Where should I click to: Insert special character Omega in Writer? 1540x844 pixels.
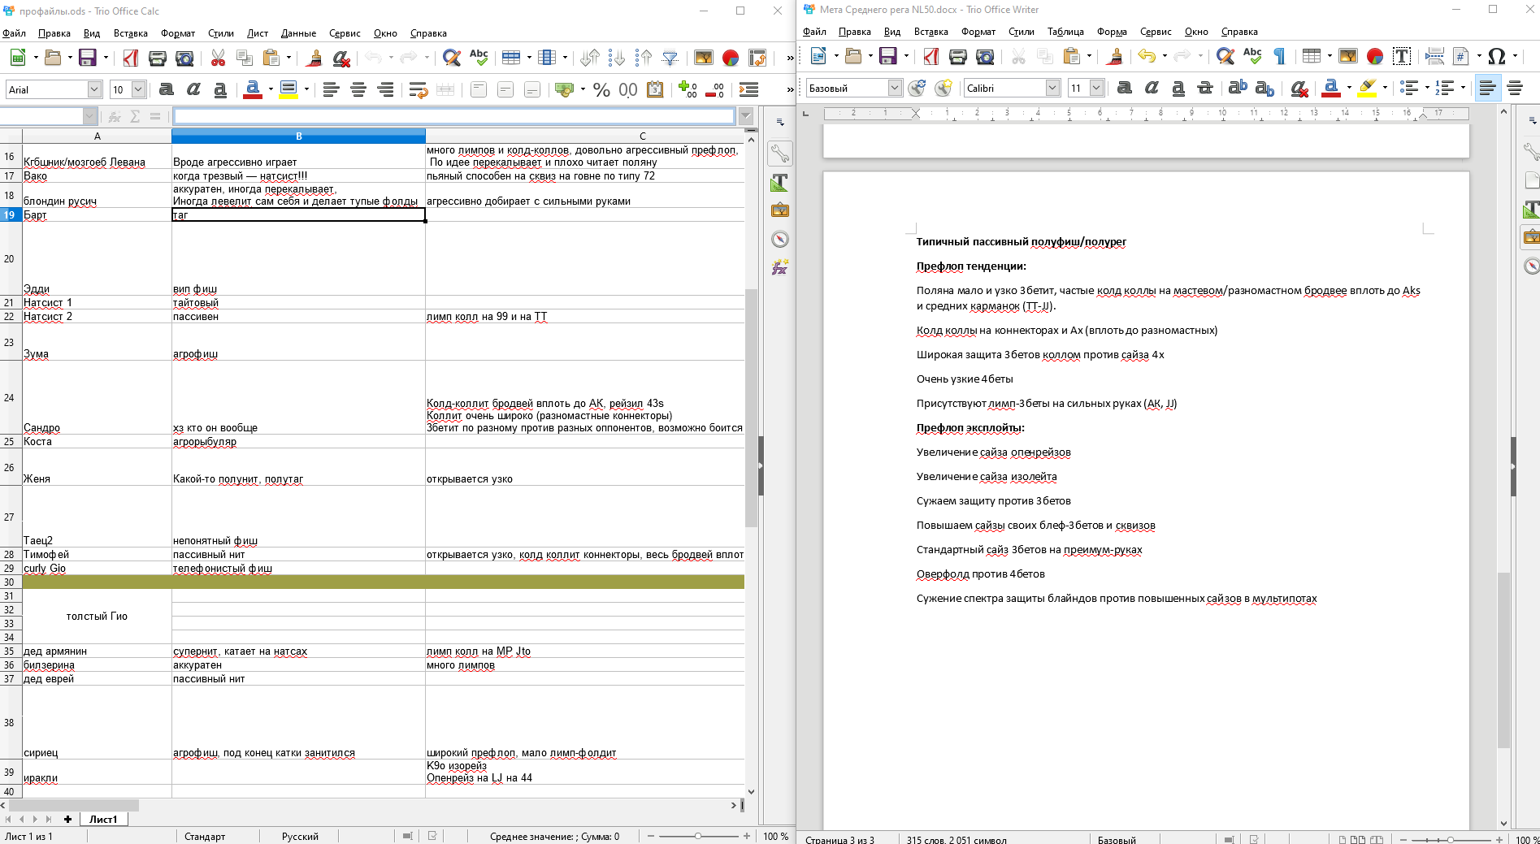pyautogui.click(x=1497, y=56)
